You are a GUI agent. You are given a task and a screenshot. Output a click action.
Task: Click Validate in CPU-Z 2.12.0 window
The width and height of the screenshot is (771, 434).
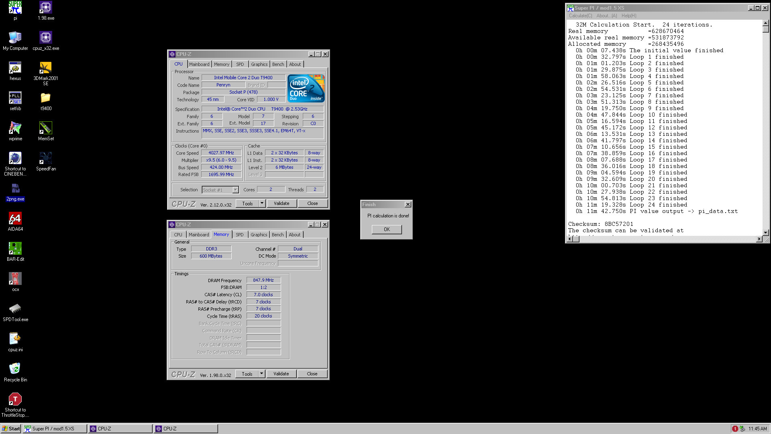281,203
